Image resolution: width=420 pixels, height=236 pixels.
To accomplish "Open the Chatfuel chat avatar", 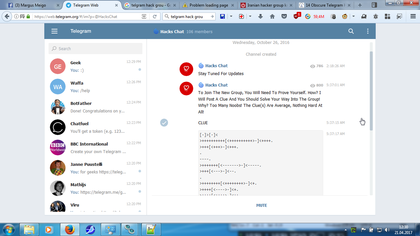I will (58, 127).
